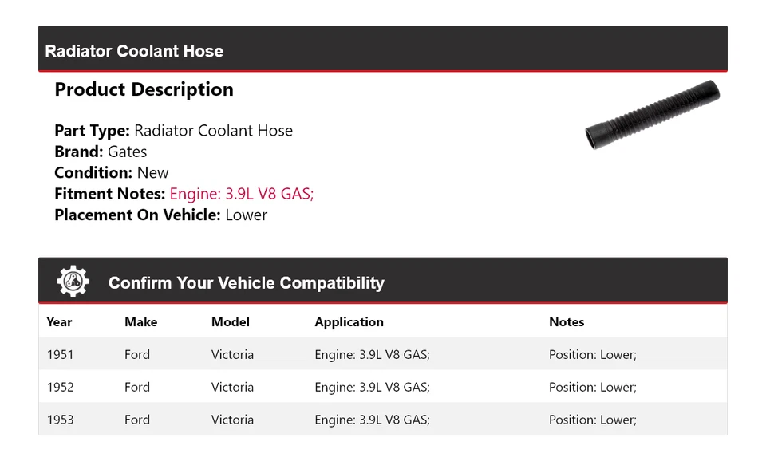766x461 pixels.
Task: Click the Year column header
Action: click(59, 322)
